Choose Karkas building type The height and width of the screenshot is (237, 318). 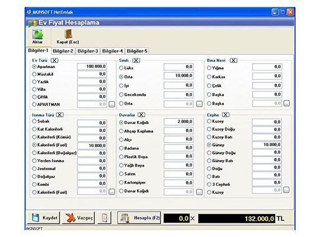209,77
